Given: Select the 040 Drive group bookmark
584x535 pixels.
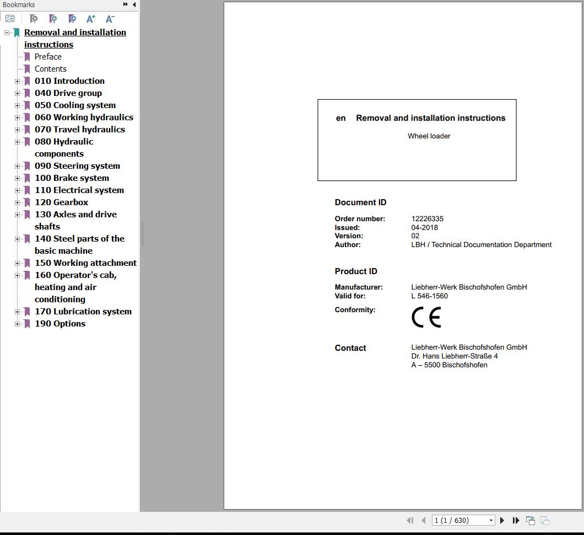Looking at the screenshot, I should 68,93.
